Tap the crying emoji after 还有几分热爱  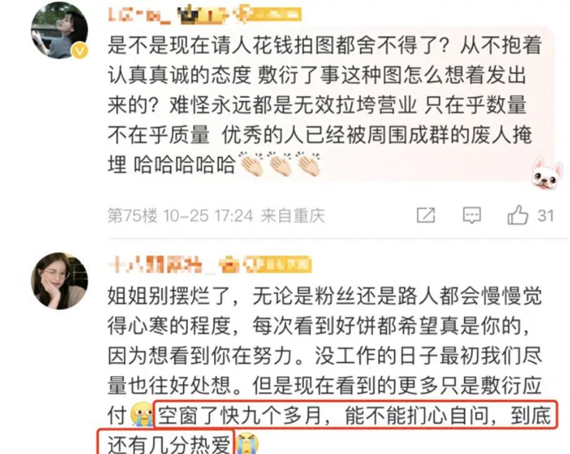(x=247, y=443)
